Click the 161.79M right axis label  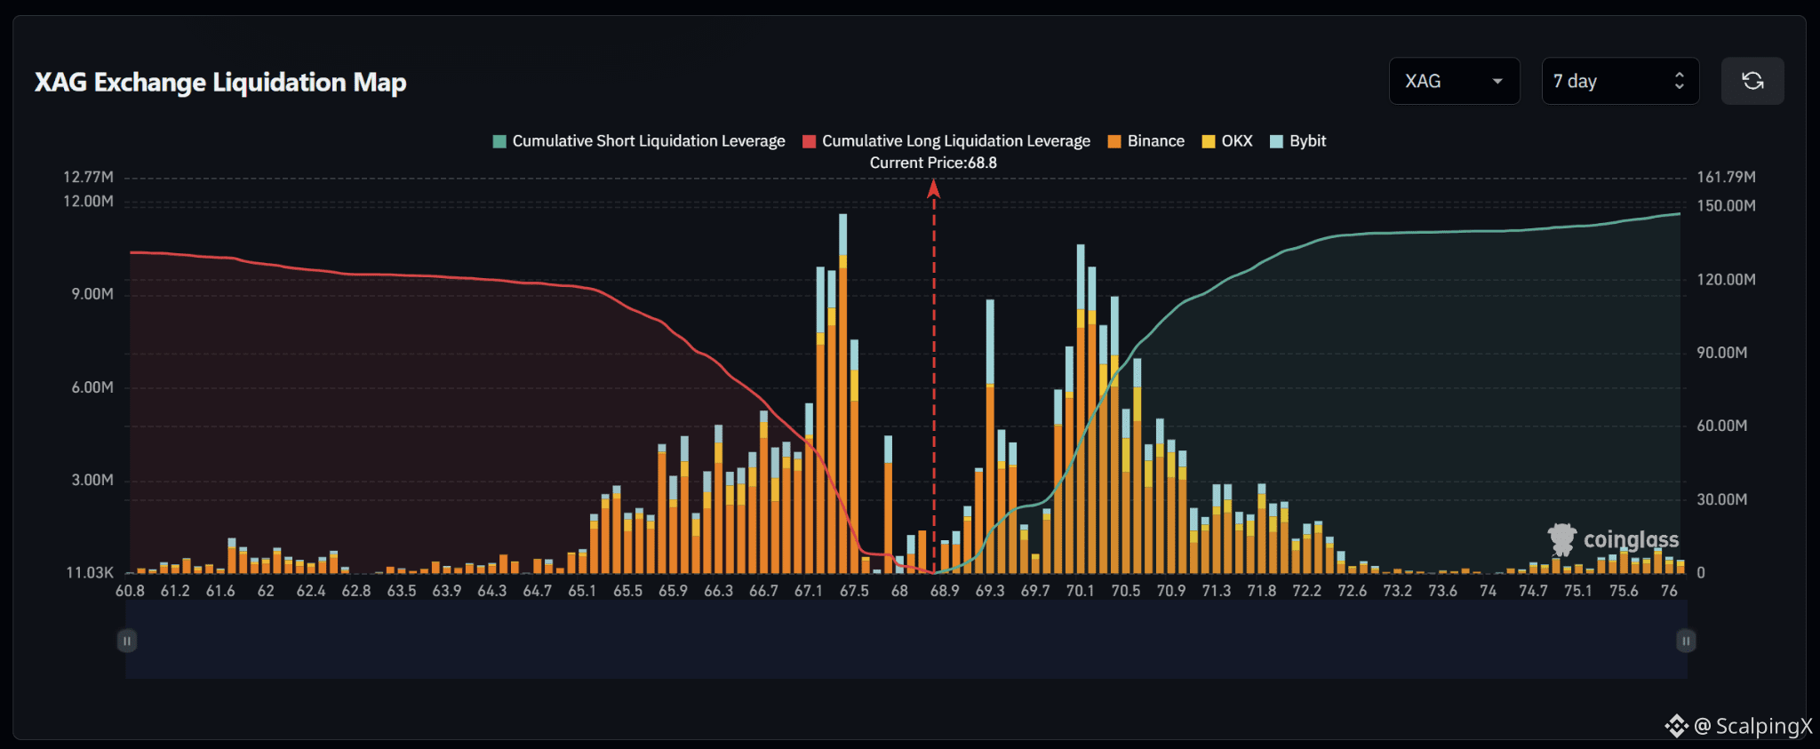coord(1726,177)
